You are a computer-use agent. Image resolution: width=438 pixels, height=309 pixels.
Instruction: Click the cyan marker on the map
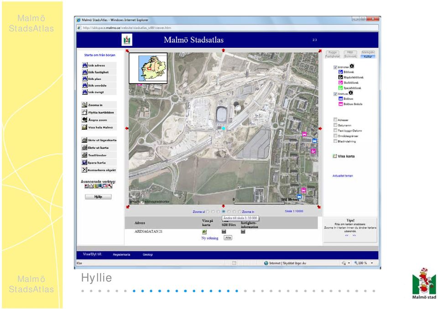pyautogui.click(x=223, y=128)
